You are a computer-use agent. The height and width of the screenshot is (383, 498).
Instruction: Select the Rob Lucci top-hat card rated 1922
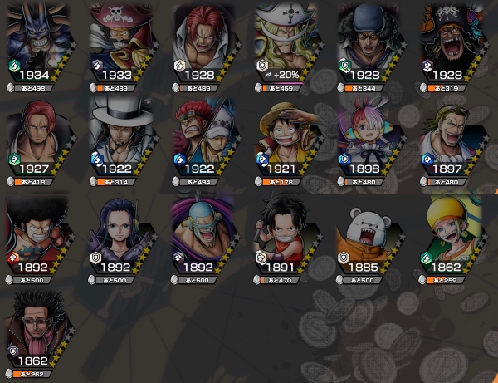(x=123, y=137)
